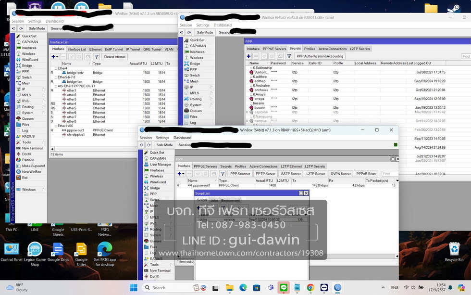This screenshot has height=295, width=471.
Task: Select the adithep secret row
Action: (x=346, y=81)
